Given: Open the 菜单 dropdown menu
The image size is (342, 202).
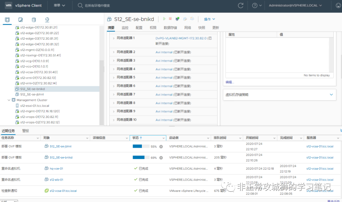Looking at the screenshot, I should point(59,5).
